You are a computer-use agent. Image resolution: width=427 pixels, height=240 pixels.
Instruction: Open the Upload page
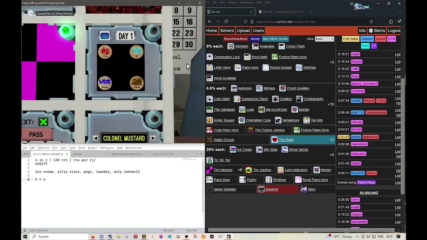click(243, 31)
